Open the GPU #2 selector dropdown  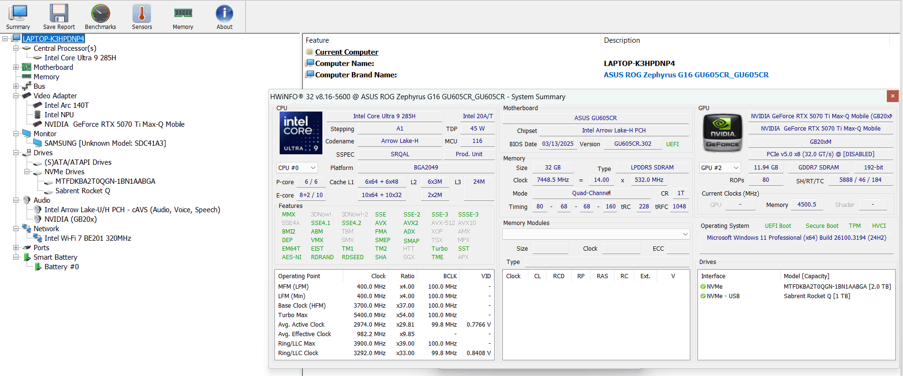point(720,168)
